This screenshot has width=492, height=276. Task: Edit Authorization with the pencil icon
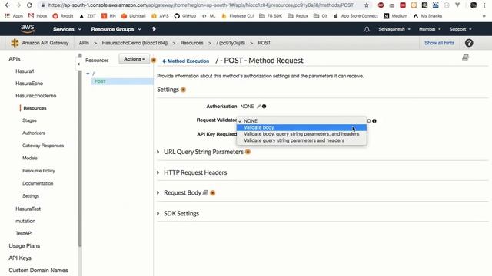tap(258, 107)
